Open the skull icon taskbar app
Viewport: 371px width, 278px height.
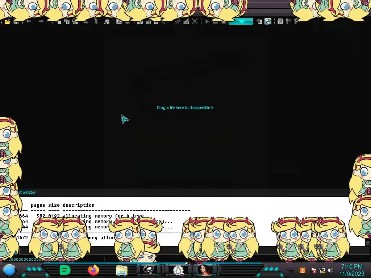149,270
